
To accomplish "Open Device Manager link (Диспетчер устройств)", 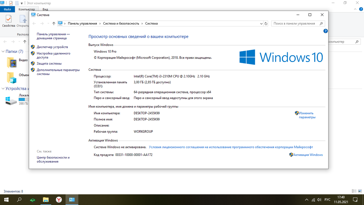I will [x=52, y=47].
